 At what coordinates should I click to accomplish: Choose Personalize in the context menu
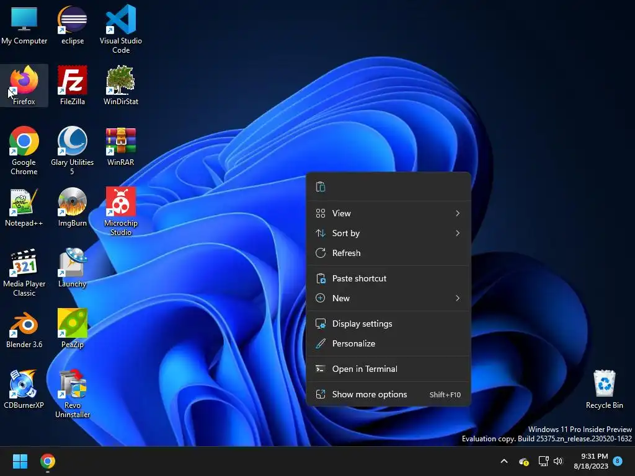pos(388,343)
